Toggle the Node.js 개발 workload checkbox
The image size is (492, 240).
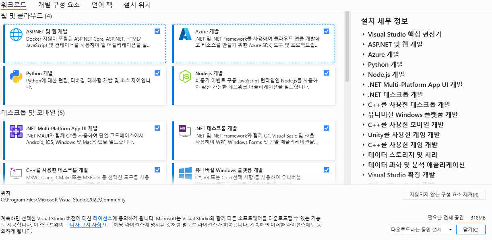pos(327,73)
